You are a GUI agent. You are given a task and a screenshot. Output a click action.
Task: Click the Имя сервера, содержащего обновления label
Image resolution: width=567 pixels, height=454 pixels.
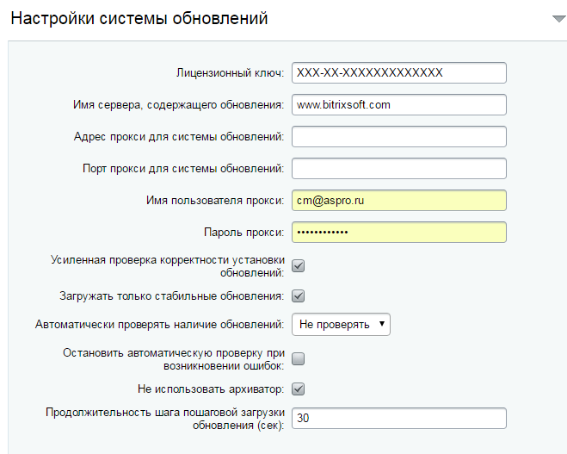[x=179, y=104]
